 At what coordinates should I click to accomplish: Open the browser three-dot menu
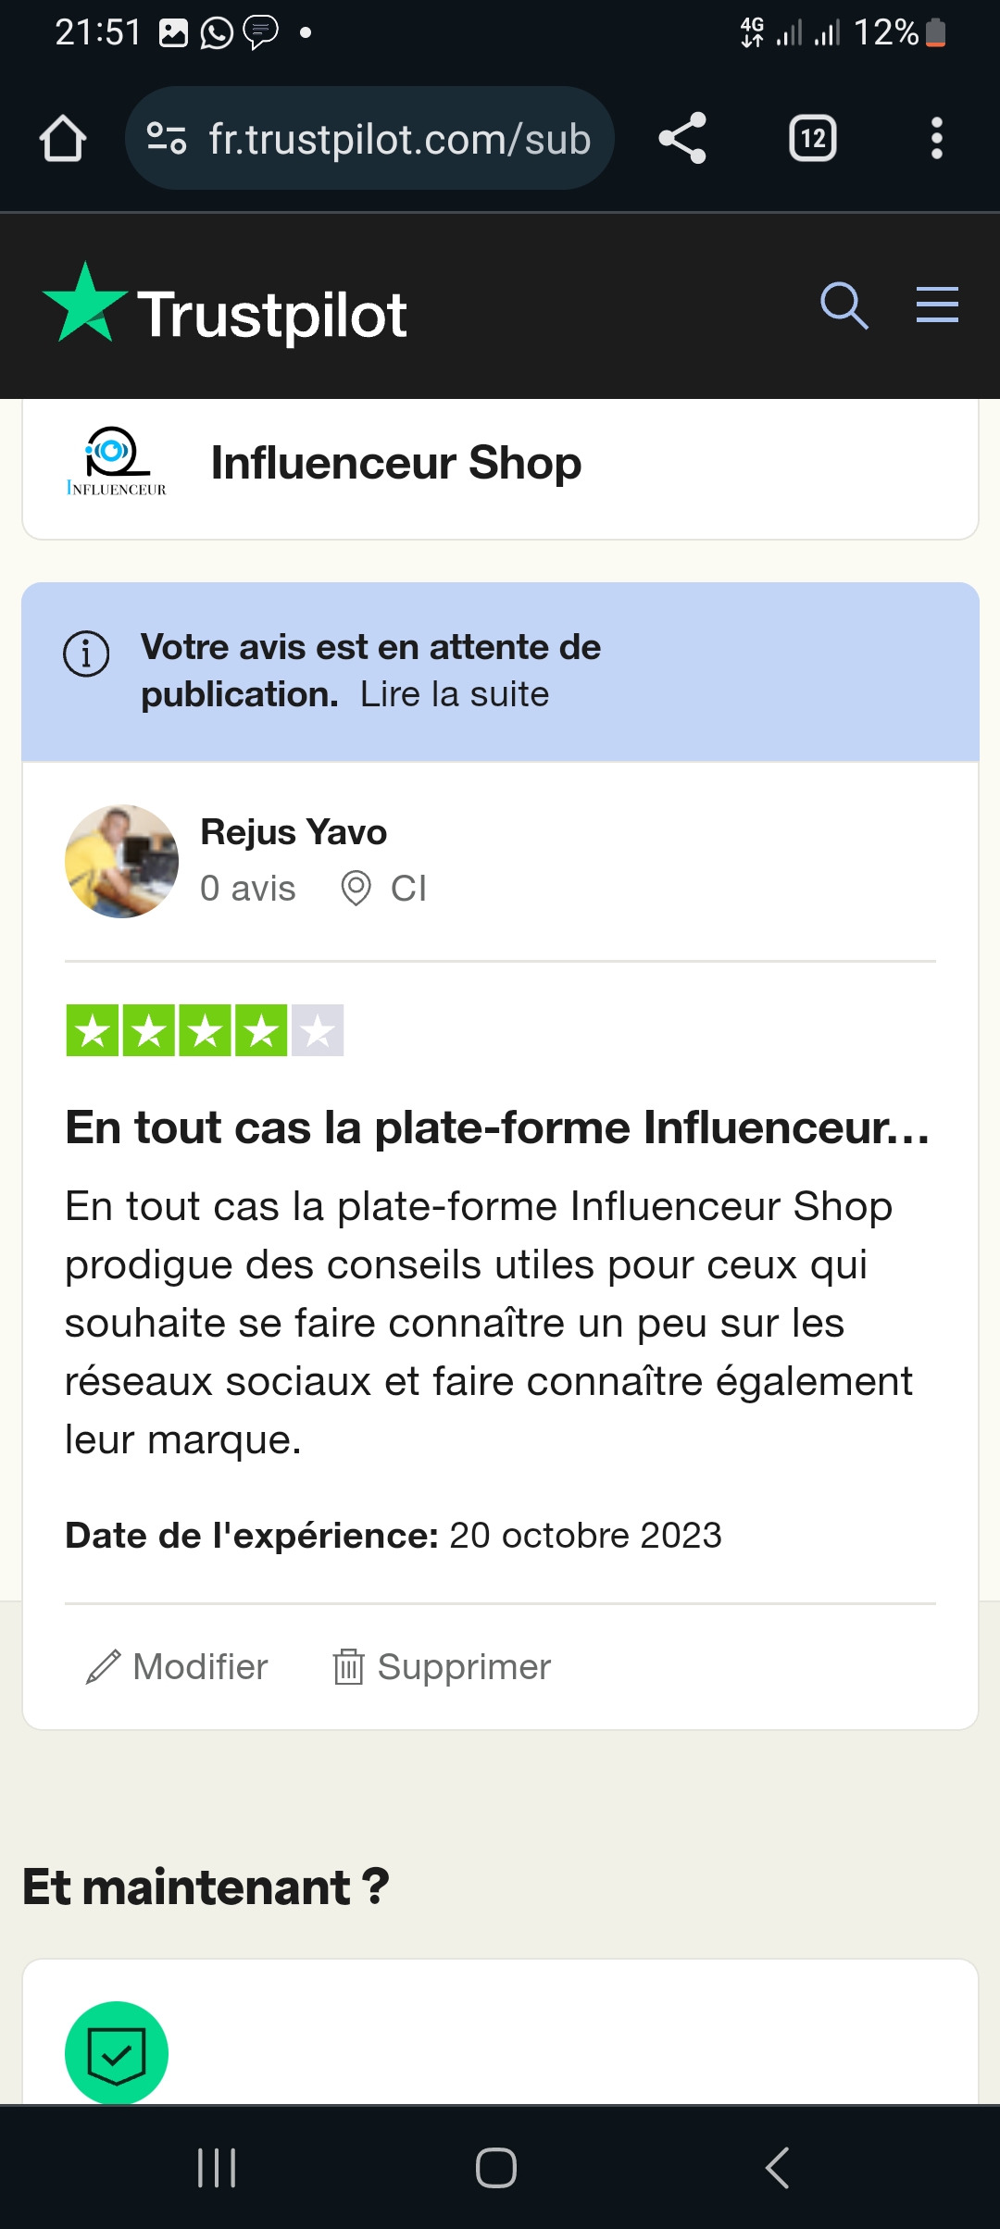[937, 139]
